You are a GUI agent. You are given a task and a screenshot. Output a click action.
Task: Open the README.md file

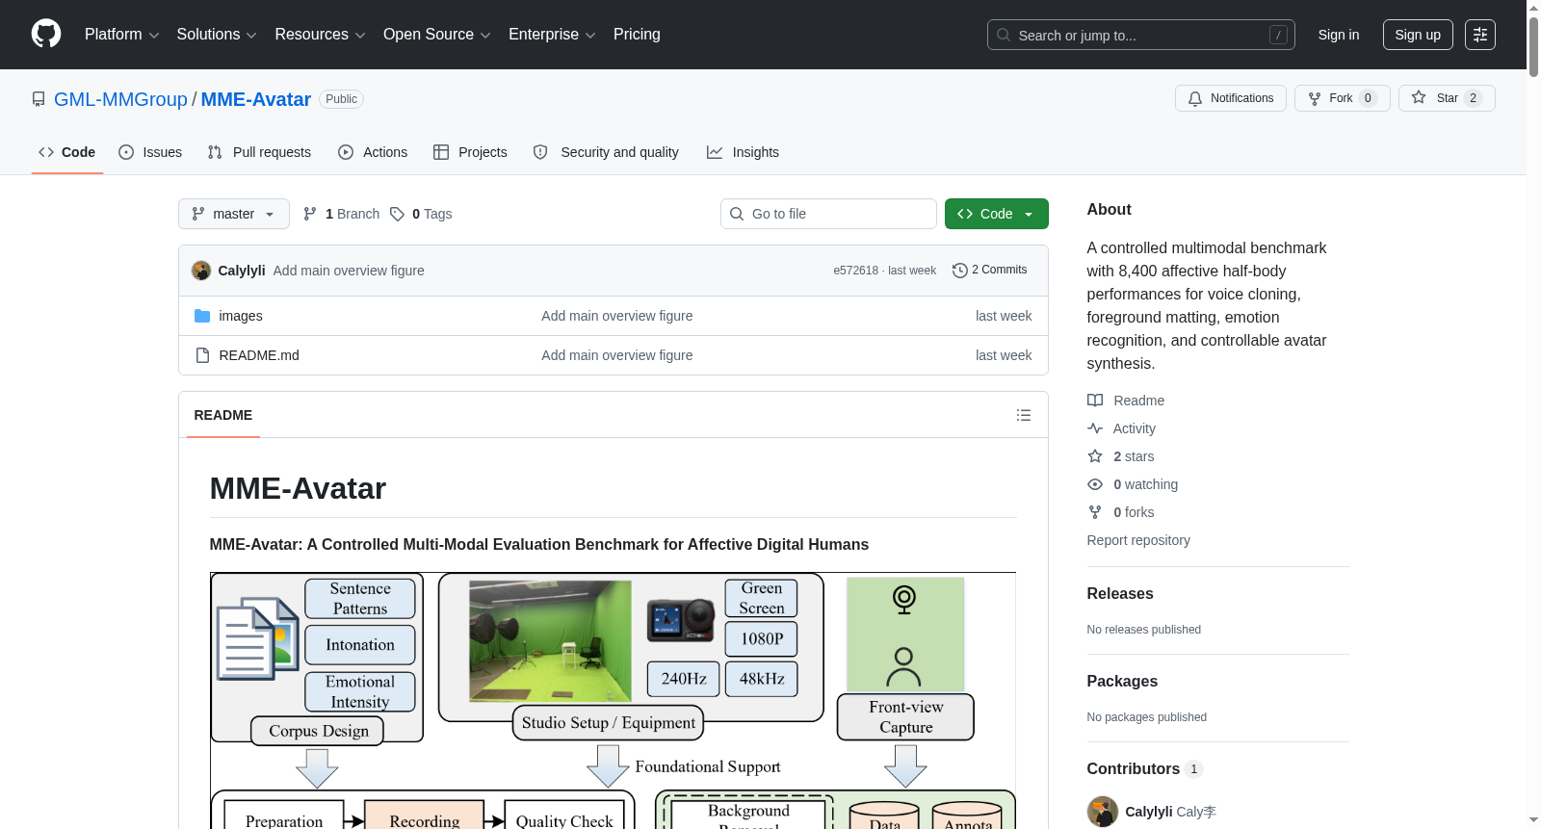pyautogui.click(x=259, y=355)
